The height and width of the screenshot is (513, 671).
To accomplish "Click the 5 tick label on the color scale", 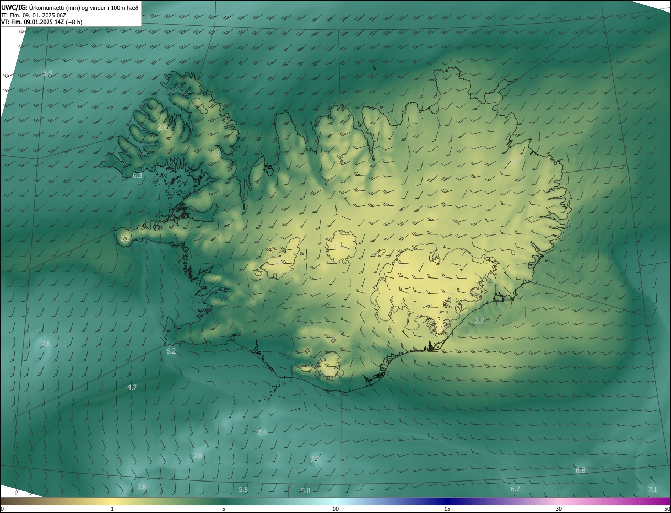I will 224,509.
